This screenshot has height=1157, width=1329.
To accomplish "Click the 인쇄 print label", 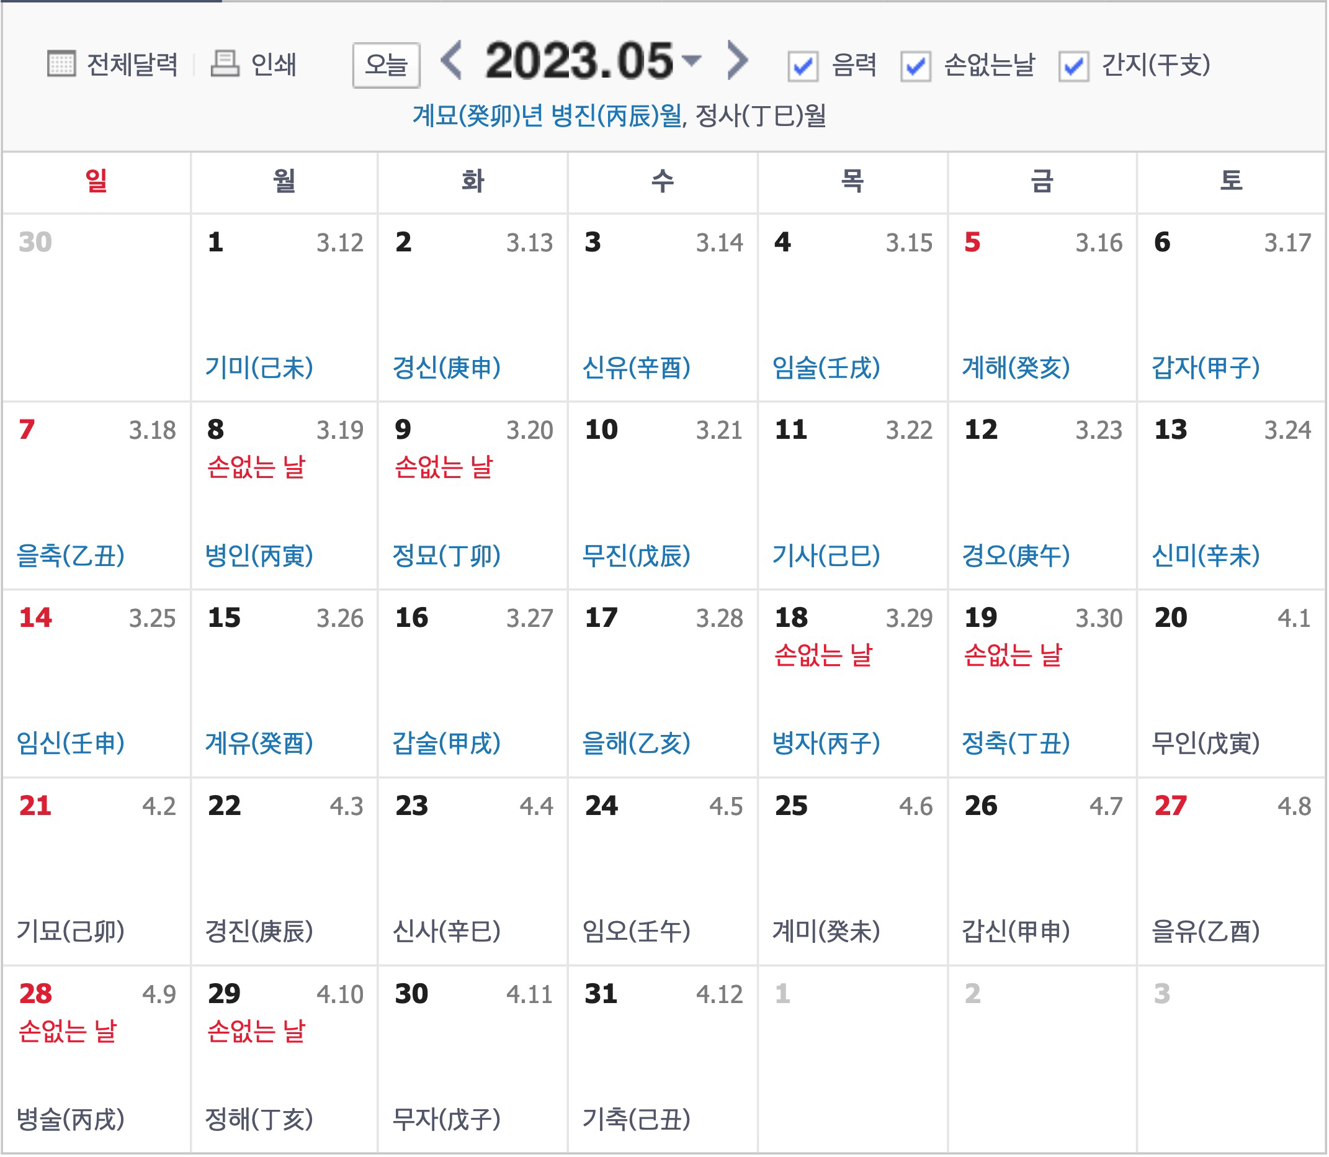I will 273,65.
